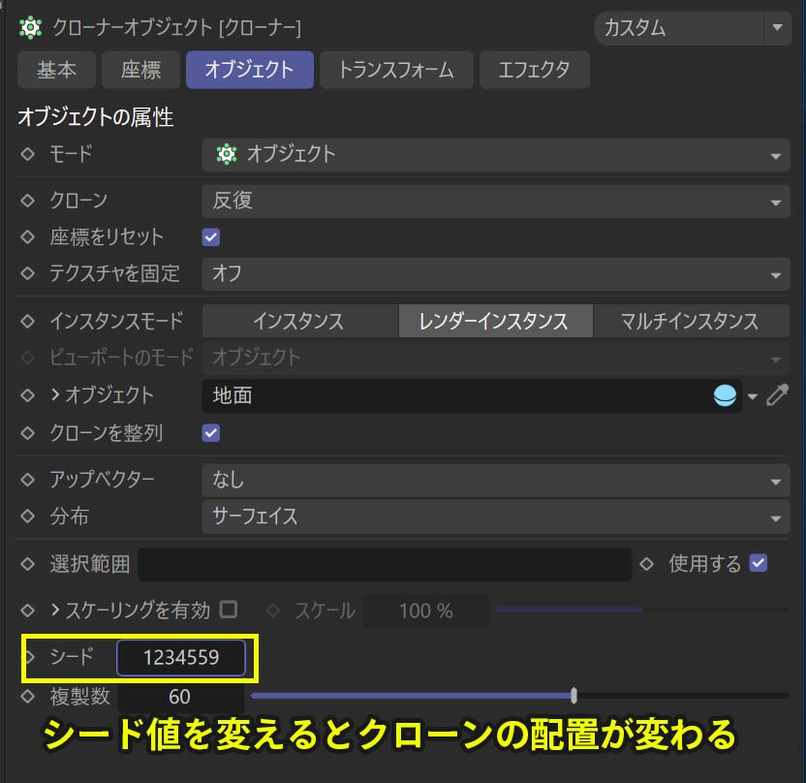This screenshot has height=783, width=806.
Task: Expand the スケーリングを有効 chevron
Action: coord(55,611)
